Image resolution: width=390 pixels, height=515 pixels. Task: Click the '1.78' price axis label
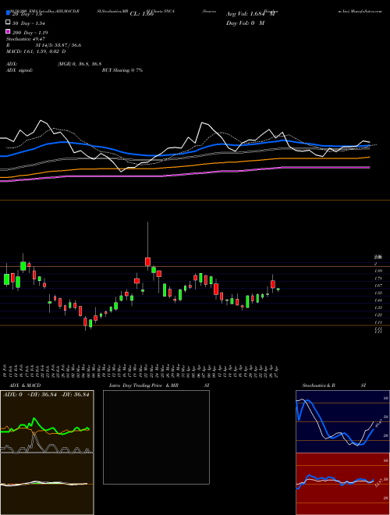(x=378, y=279)
